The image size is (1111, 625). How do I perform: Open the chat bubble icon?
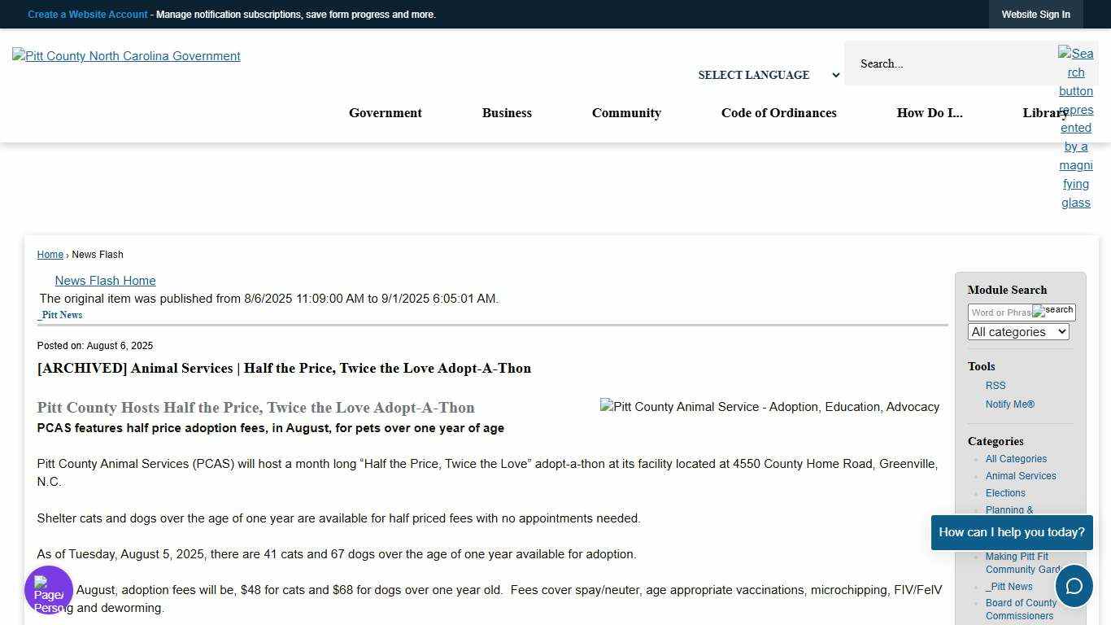(1074, 586)
